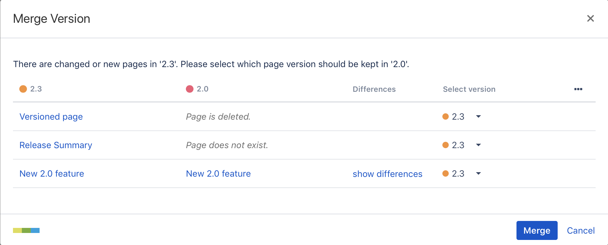Expand version dropdown for New 2.0 feature
This screenshot has height=245, width=608.
pos(478,173)
